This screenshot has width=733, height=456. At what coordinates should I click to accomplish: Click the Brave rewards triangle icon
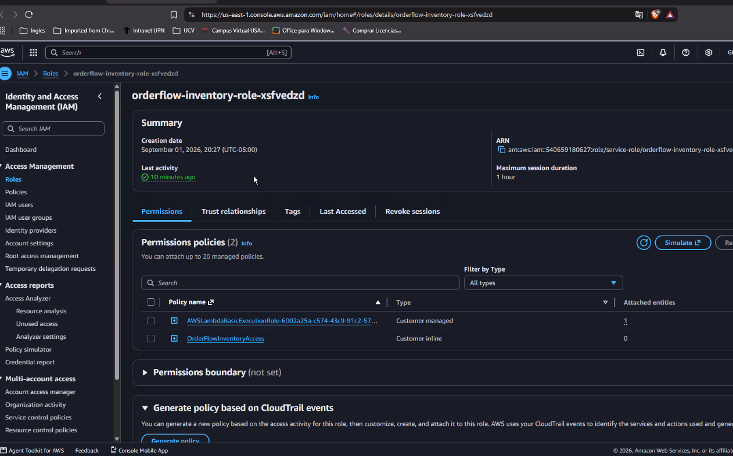(x=670, y=15)
